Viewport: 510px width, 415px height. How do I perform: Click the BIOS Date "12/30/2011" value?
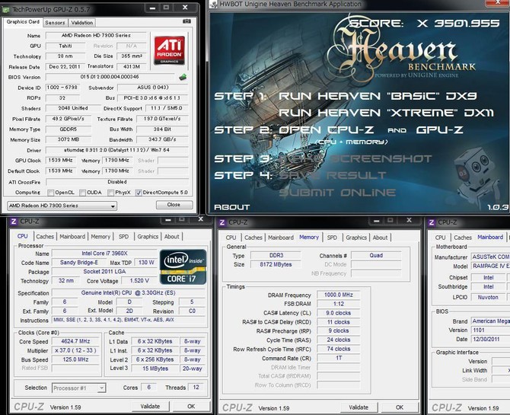490,339
